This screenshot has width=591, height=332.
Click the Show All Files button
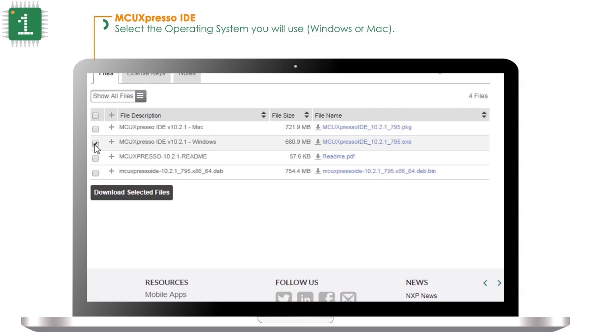[x=119, y=96]
